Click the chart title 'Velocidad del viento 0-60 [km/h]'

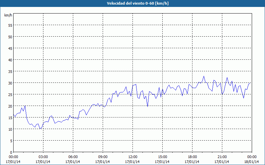point(137,3)
